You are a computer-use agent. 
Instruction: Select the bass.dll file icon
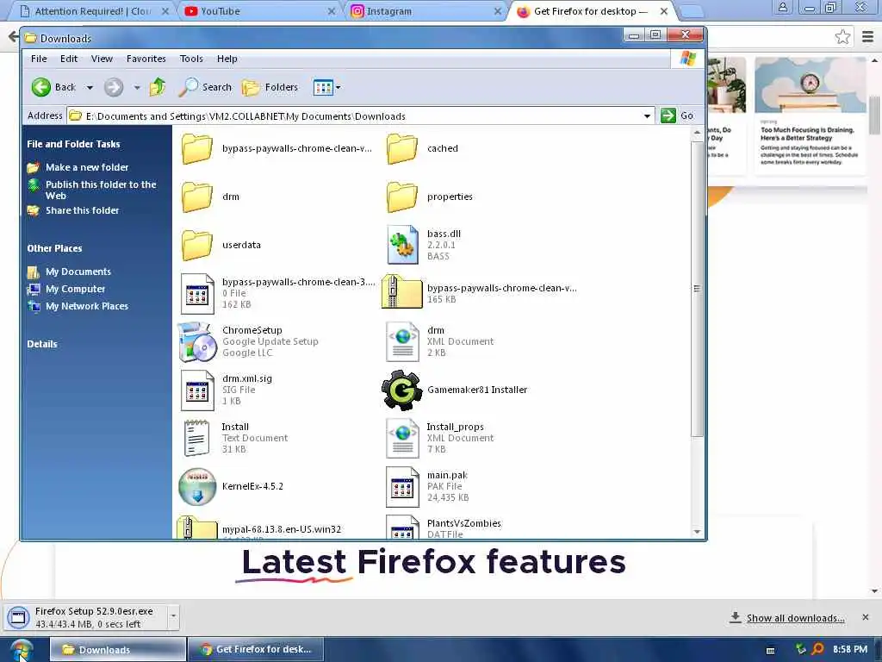(x=403, y=245)
